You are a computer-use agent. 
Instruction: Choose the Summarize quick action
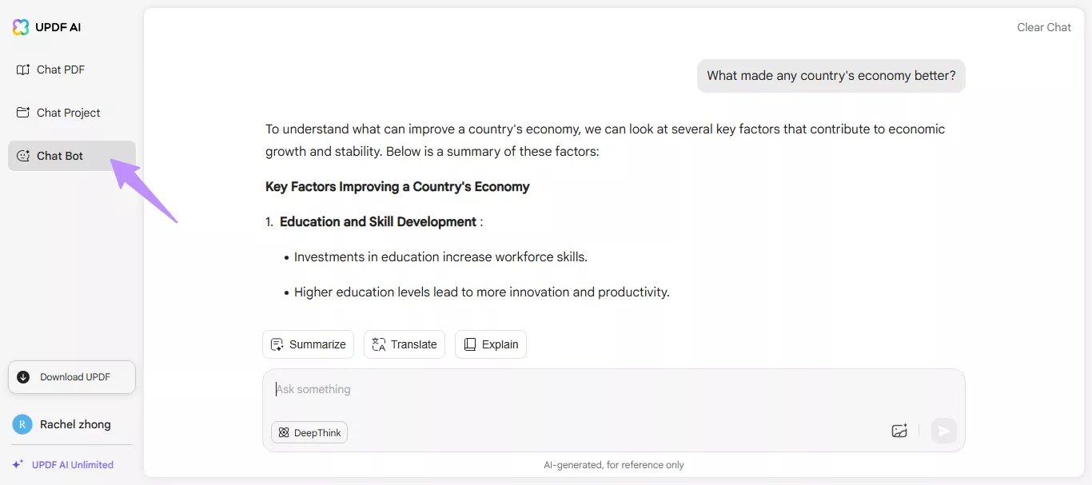pyautogui.click(x=308, y=344)
